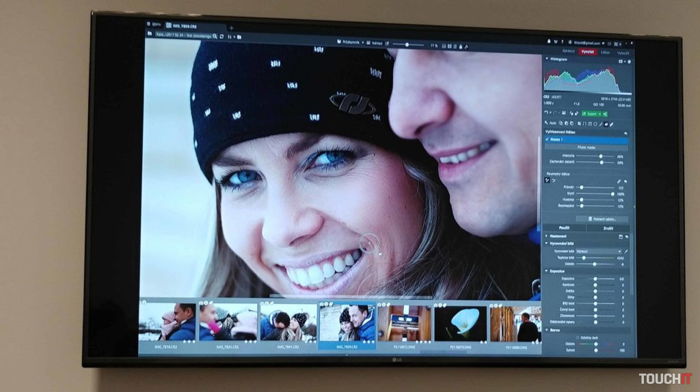Reset the Vyhlazovací štětec brush settings
Image resolution: width=700 pixels, height=392 pixels.
626,132
